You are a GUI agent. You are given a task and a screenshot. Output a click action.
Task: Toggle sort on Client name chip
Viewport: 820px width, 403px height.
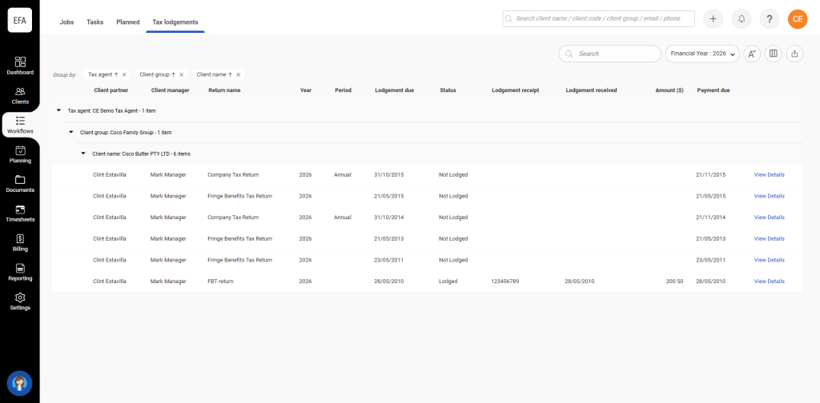[230, 74]
